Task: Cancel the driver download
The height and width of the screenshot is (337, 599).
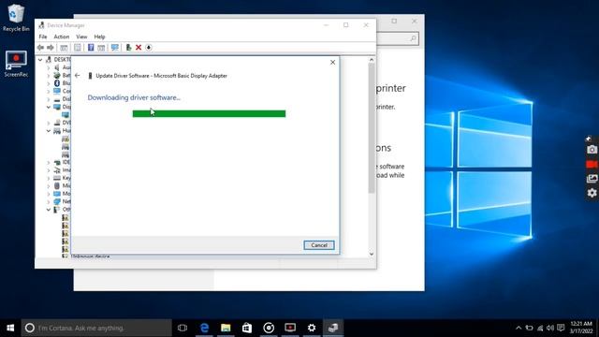Action: pyautogui.click(x=319, y=245)
